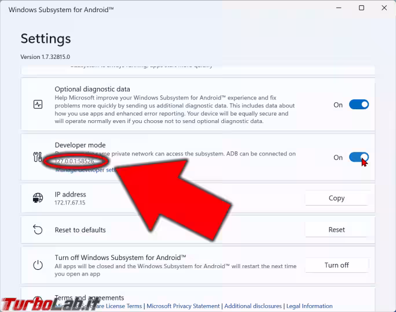
Task: Click the Version 1.7.32815.0 text
Action: coord(45,57)
